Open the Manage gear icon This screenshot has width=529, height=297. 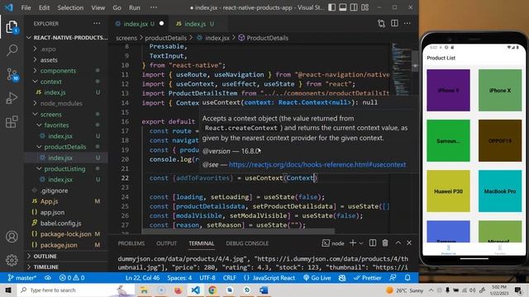point(12,260)
